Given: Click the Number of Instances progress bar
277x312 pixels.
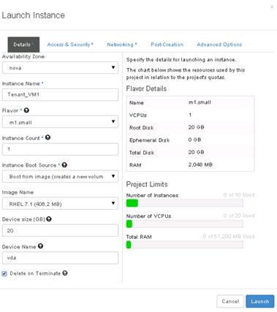Looking at the screenshot, I should coord(184,203).
